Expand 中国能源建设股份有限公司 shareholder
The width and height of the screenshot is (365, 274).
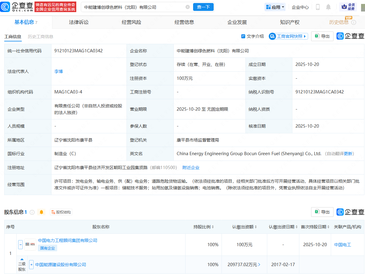coord(31,264)
